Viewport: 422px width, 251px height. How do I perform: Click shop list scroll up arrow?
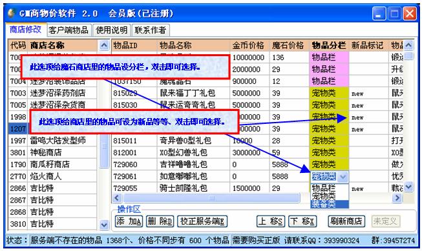[x=104, y=45]
